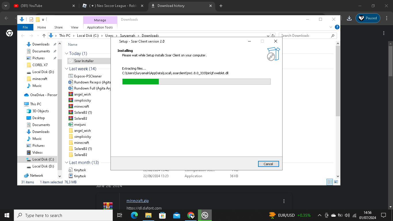Open the Chrome three-dot menu
This screenshot has width=393, height=221.
387,18
